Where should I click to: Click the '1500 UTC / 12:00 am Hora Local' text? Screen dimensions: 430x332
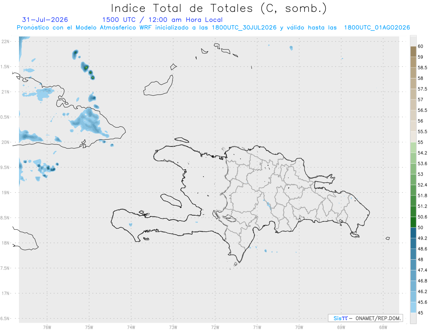click(162, 20)
